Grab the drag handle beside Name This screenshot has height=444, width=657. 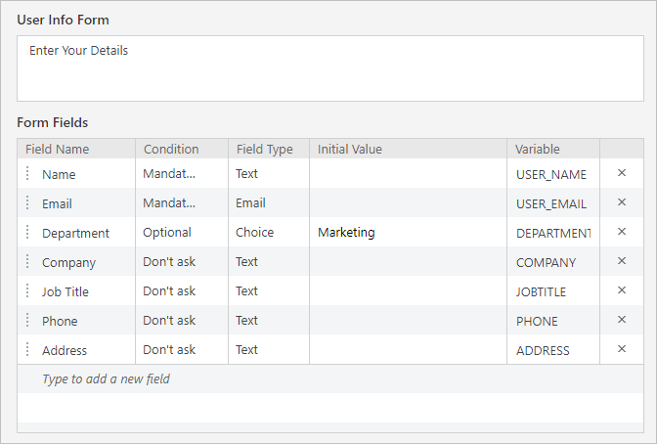click(x=27, y=173)
